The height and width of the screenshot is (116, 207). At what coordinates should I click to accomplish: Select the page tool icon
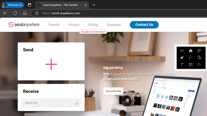tap(199, 57)
